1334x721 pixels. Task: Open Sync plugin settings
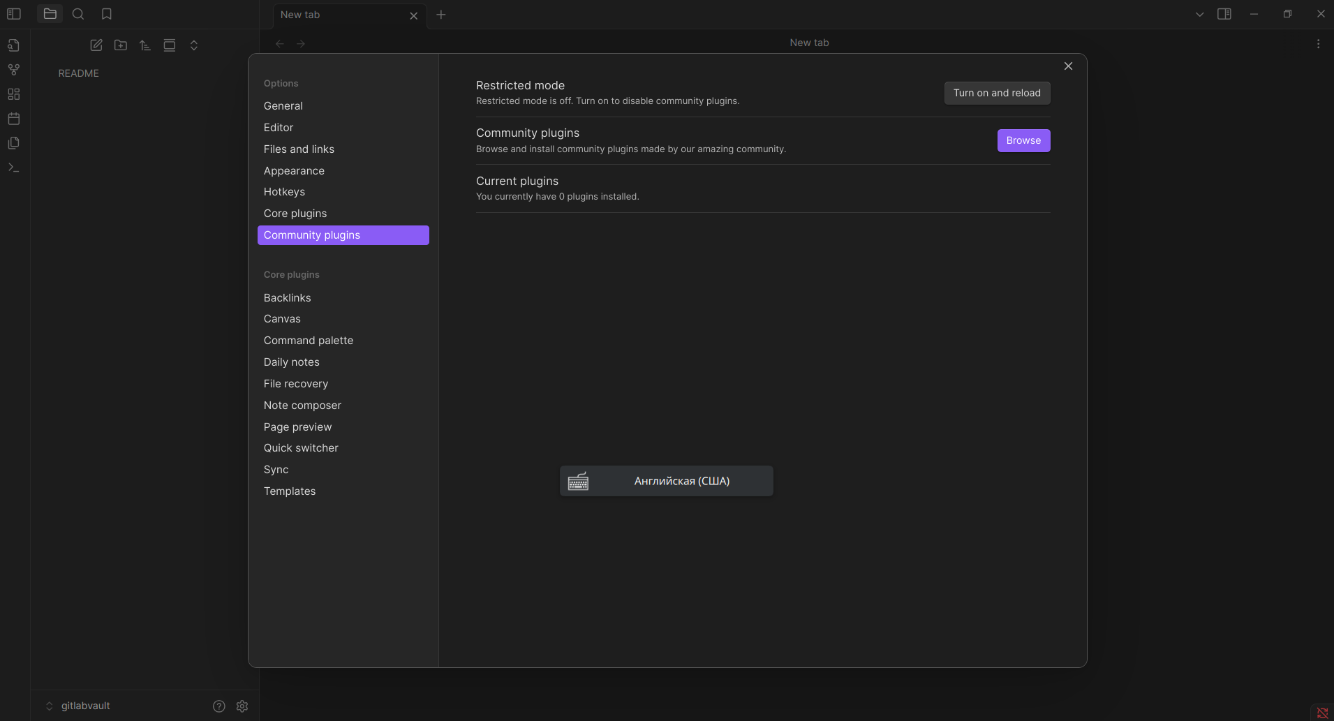click(343, 470)
